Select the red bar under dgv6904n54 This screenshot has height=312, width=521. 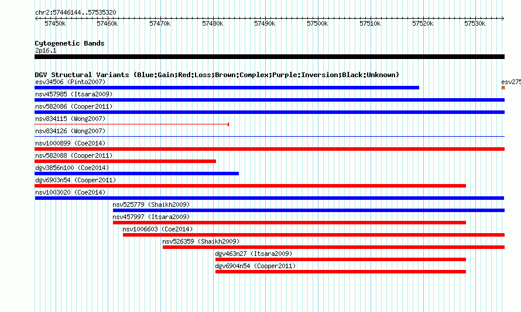point(341,272)
